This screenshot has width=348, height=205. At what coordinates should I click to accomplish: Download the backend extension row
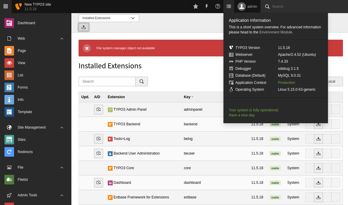point(318,124)
